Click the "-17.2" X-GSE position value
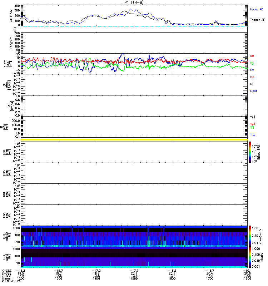The width and height of the screenshot is (268, 286). click(96, 271)
